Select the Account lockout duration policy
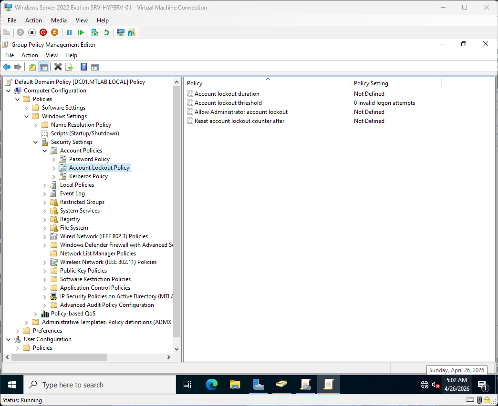Screen dimensions: 498x406 [x=227, y=94]
